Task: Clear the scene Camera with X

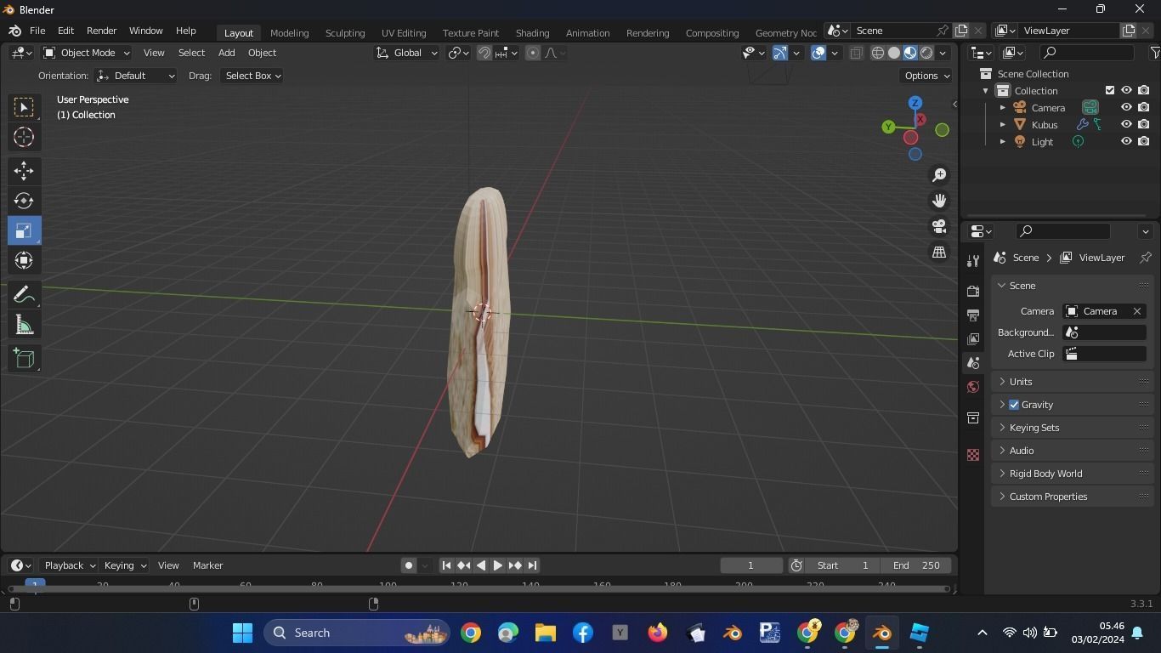Action: [x=1137, y=311]
